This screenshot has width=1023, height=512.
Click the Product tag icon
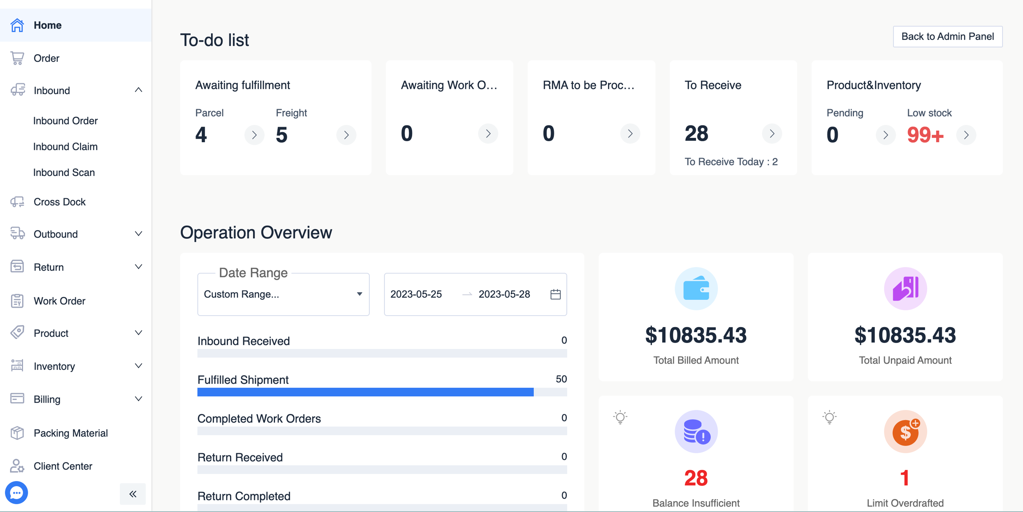(17, 332)
